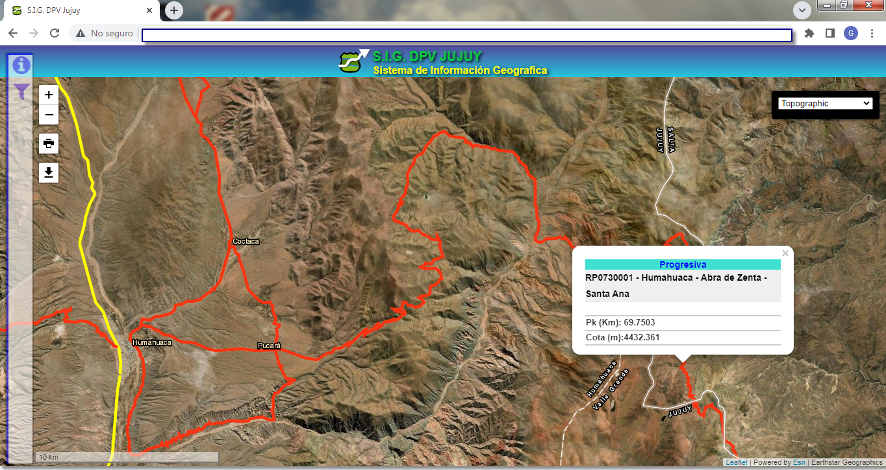Zoom out of the map

[49, 115]
